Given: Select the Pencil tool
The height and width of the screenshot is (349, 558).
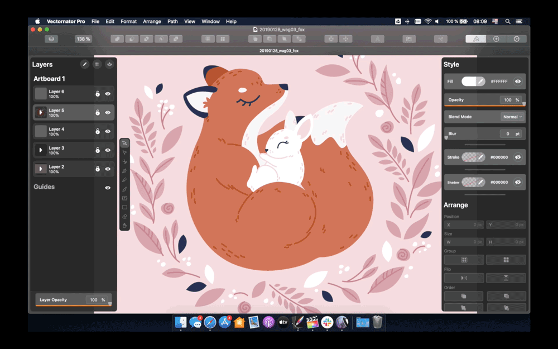Looking at the screenshot, I should pyautogui.click(x=124, y=180).
